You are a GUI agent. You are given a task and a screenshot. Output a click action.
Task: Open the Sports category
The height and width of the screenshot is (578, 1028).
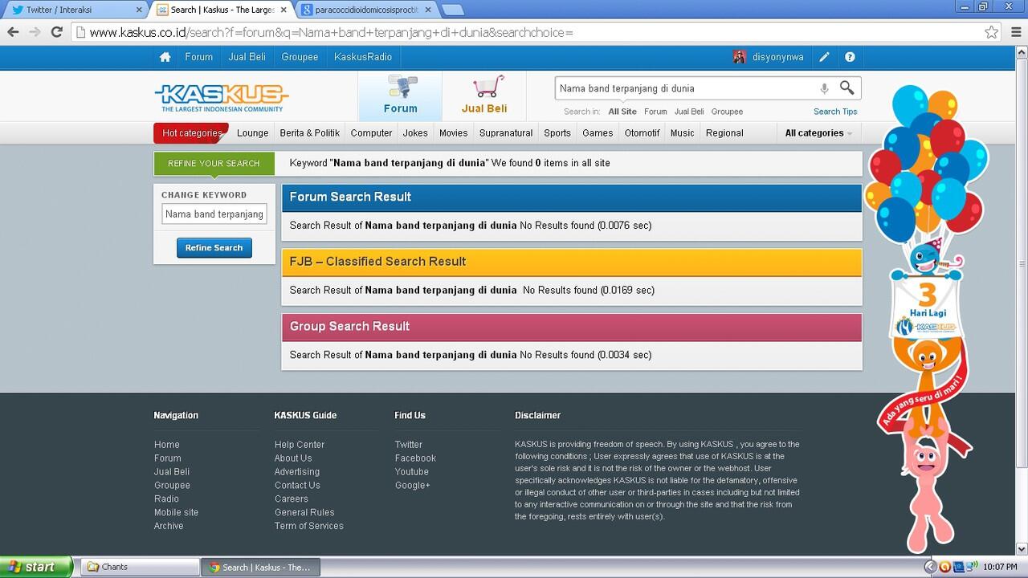click(557, 133)
